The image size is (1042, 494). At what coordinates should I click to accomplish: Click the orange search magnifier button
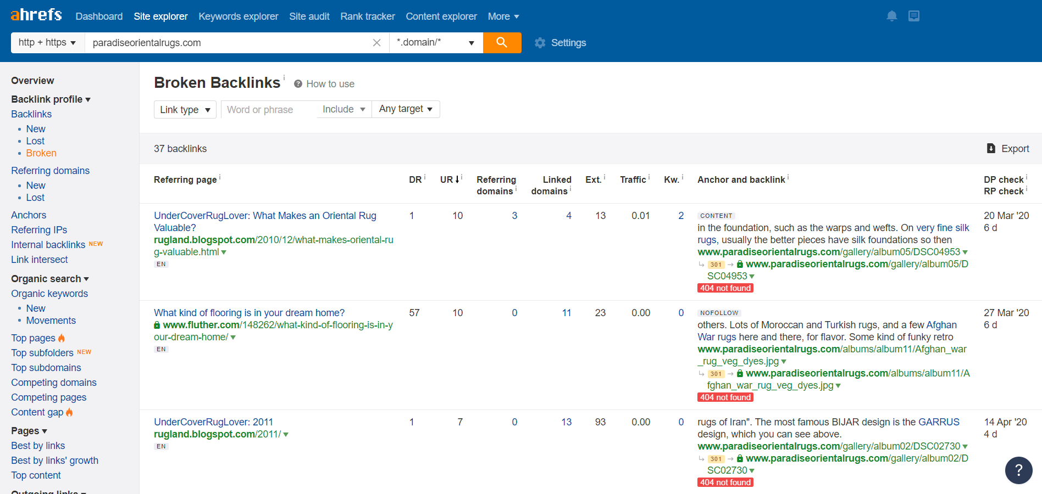point(502,42)
